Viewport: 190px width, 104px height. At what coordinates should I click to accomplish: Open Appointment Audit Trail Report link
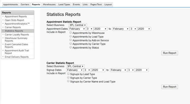click(17, 52)
